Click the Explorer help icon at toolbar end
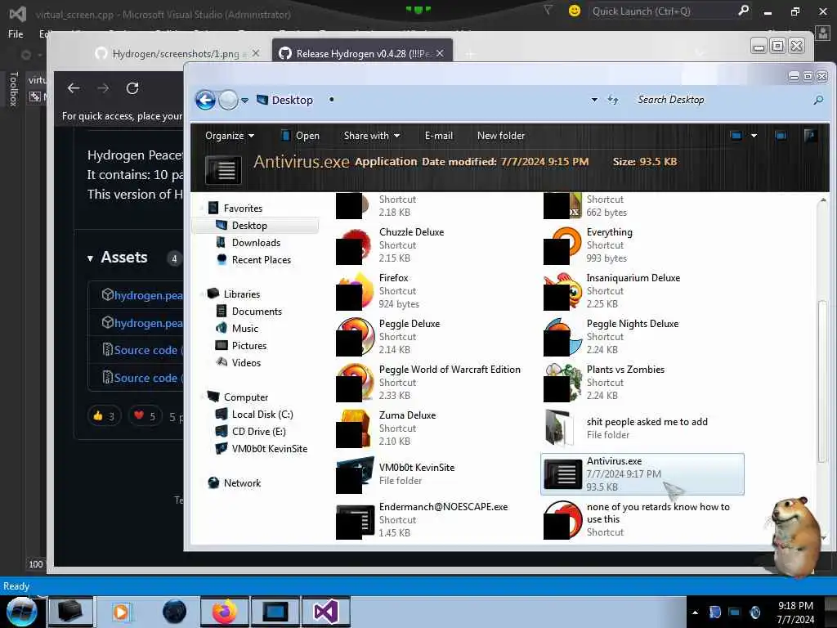 click(x=810, y=136)
